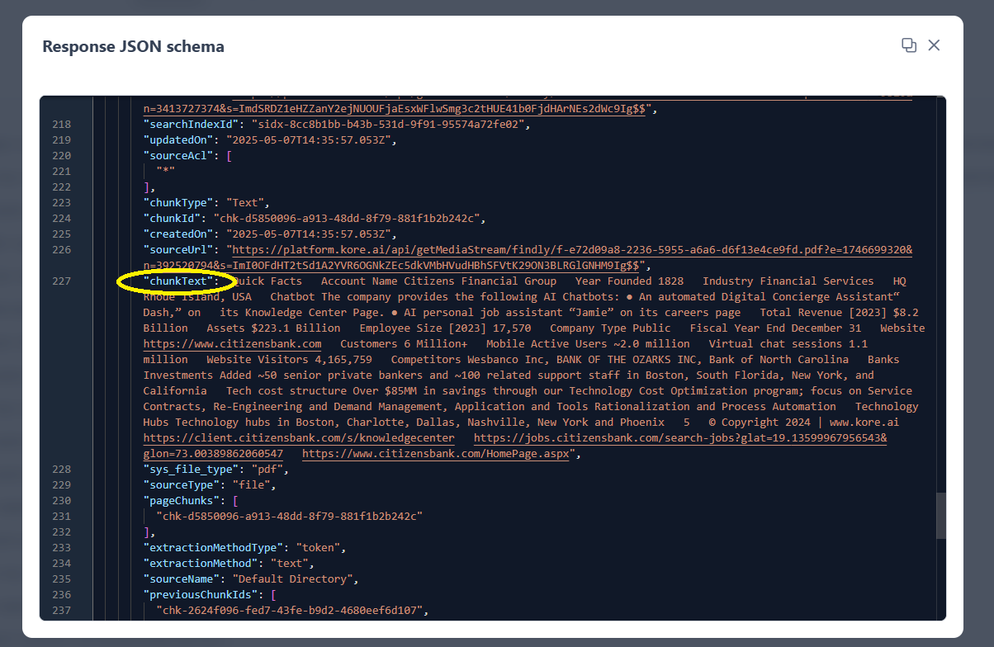The image size is (994, 647).
Task: Select the "chunkType" key
Action: tap(177, 203)
